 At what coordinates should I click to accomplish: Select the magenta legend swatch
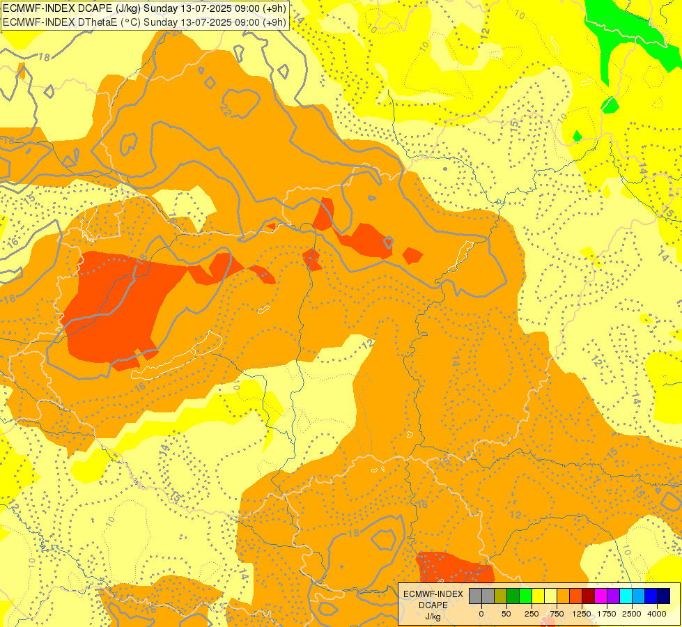coord(600,596)
